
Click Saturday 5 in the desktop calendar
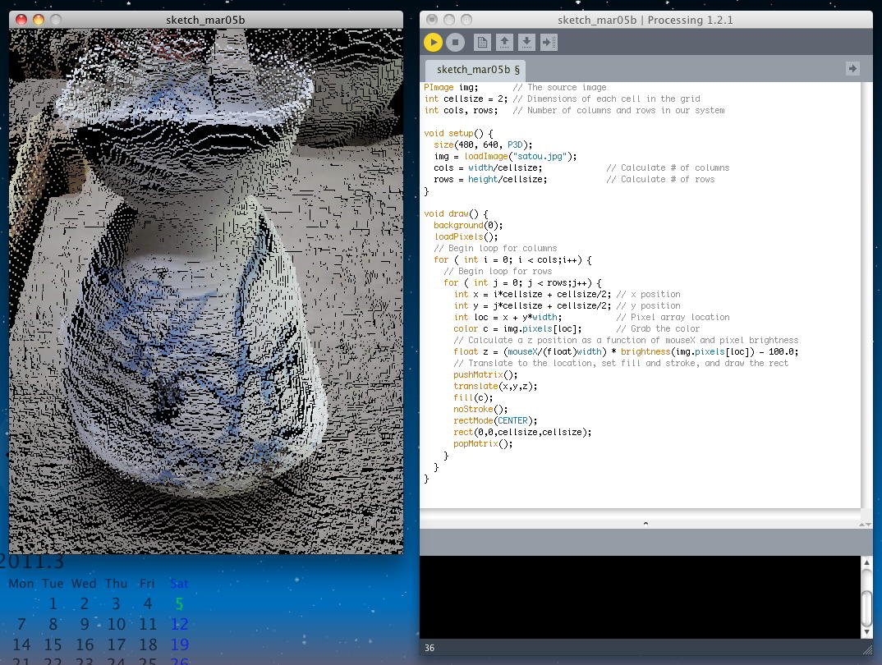coord(179,603)
